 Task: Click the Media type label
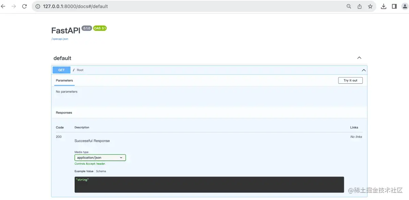[81, 152]
